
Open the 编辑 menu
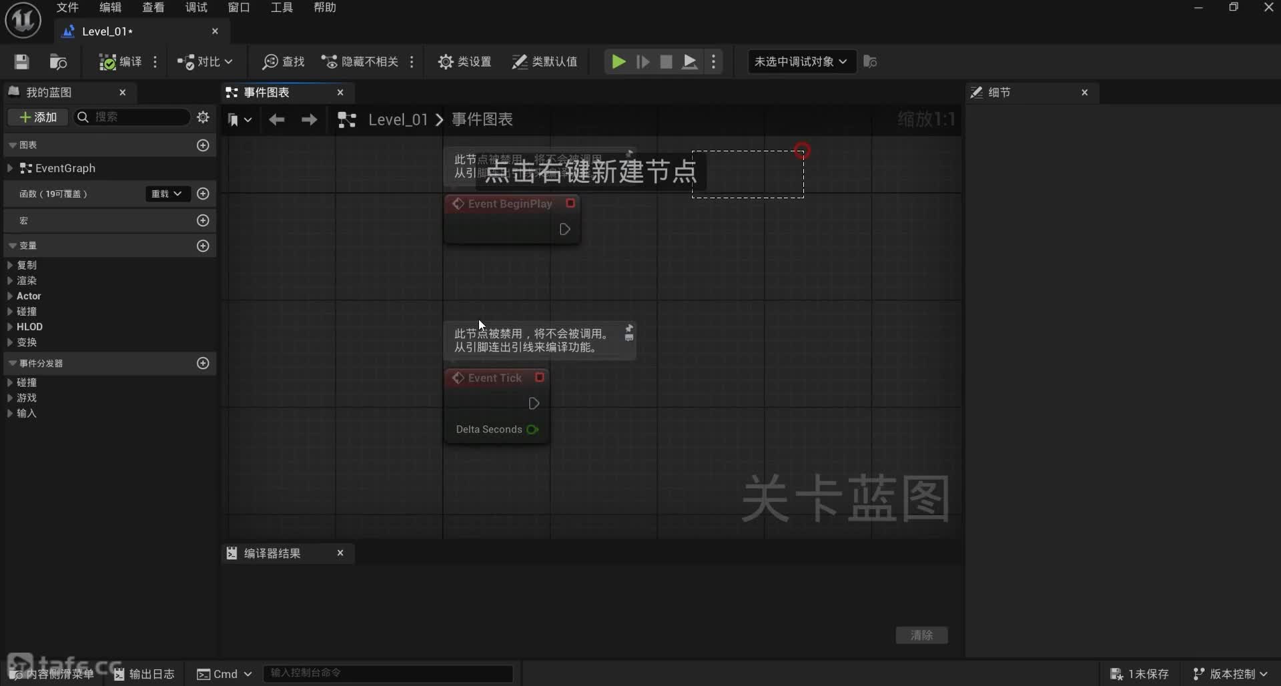tap(110, 7)
